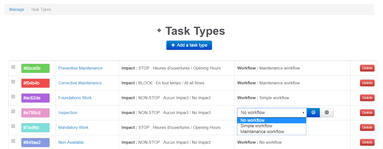Choose 'Maintenance workflow' option in list
The height and width of the screenshot is (149, 383).
point(262,132)
